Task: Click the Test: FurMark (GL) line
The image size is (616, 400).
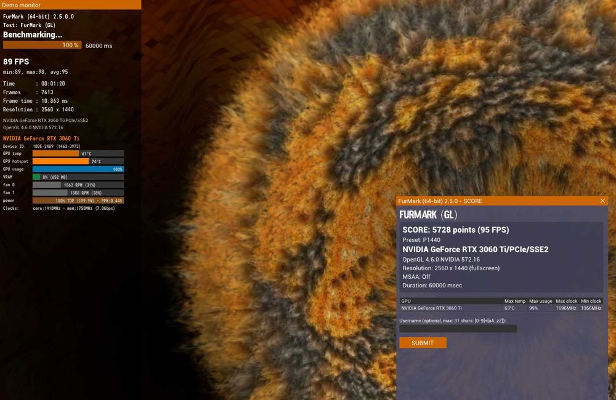Action: click(30, 25)
